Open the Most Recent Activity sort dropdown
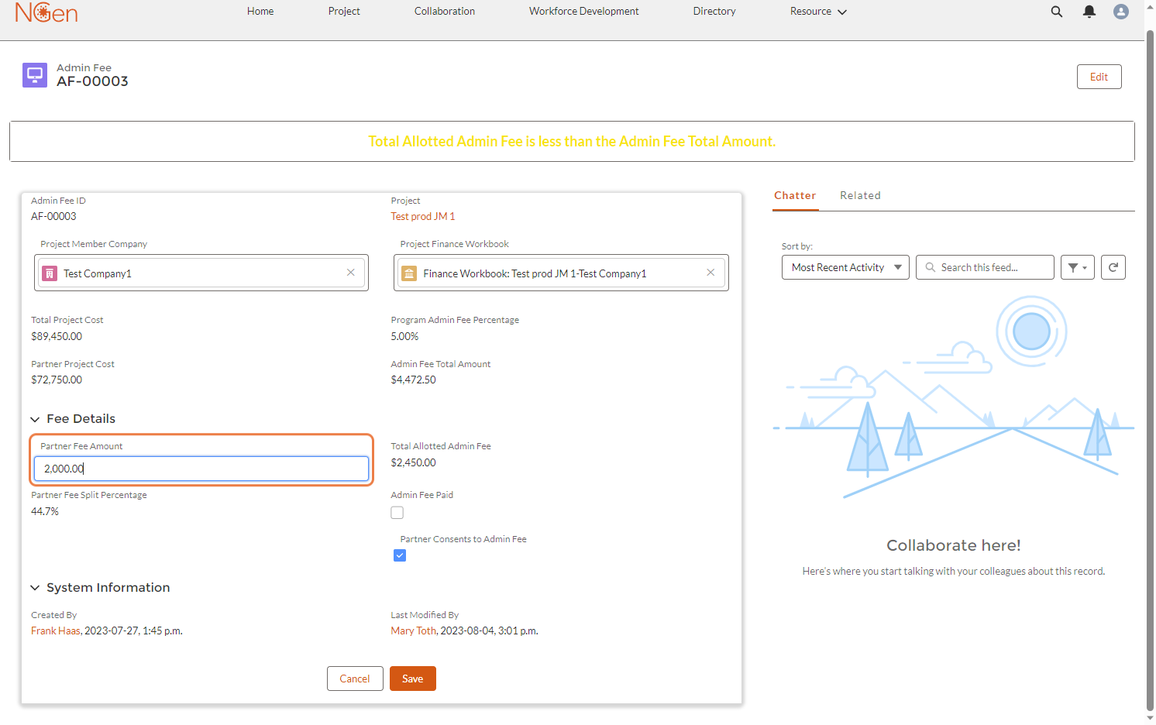The height and width of the screenshot is (725, 1156). click(x=845, y=267)
